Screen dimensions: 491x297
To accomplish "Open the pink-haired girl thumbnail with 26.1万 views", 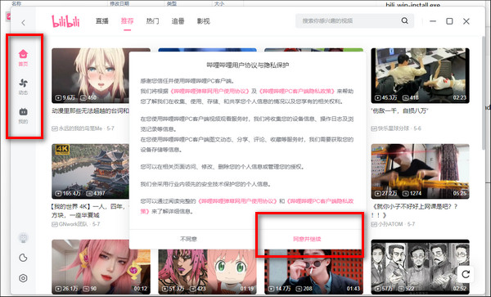I will [101, 267].
